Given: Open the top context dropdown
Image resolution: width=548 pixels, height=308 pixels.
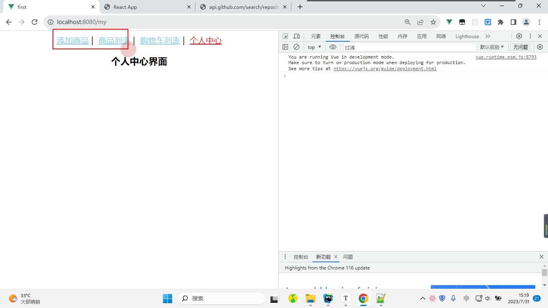Looking at the screenshot, I should [315, 47].
